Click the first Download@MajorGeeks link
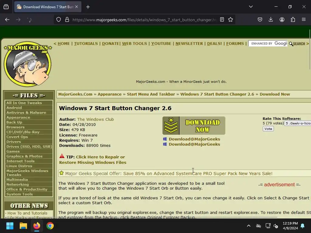The width and height of the screenshot is (311, 233). point(194,139)
